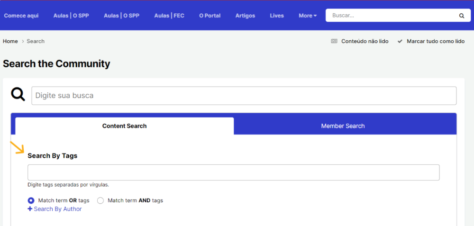Click the Search breadcrumb link

pos(36,41)
